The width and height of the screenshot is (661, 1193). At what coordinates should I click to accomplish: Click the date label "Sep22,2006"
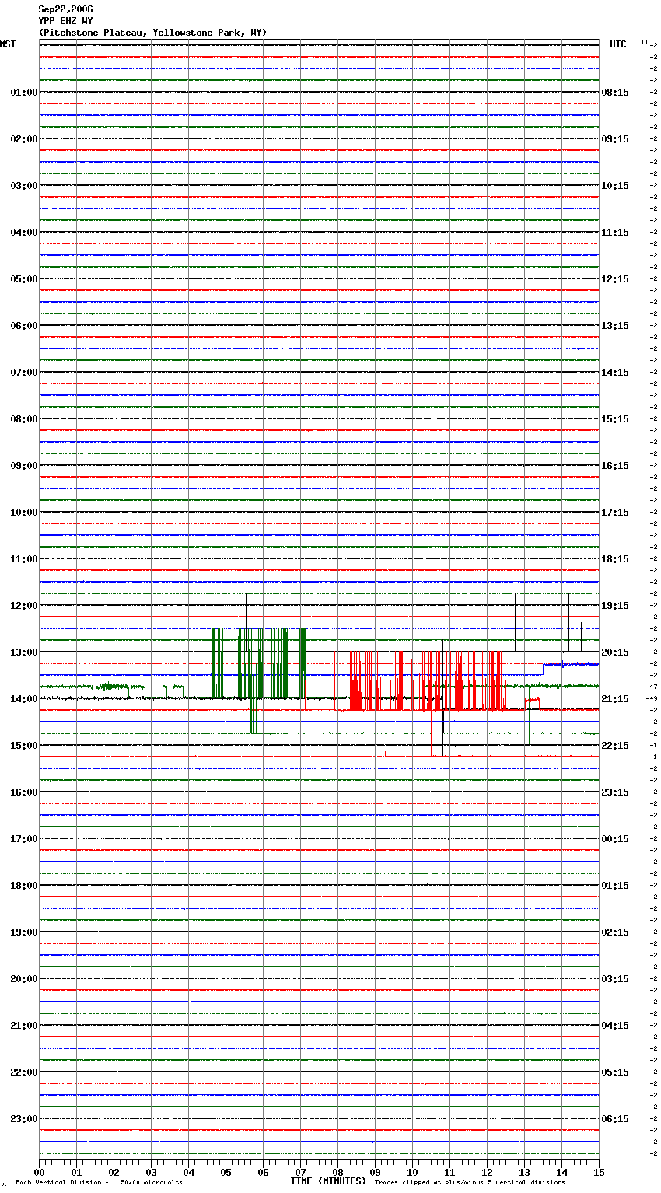pos(65,9)
